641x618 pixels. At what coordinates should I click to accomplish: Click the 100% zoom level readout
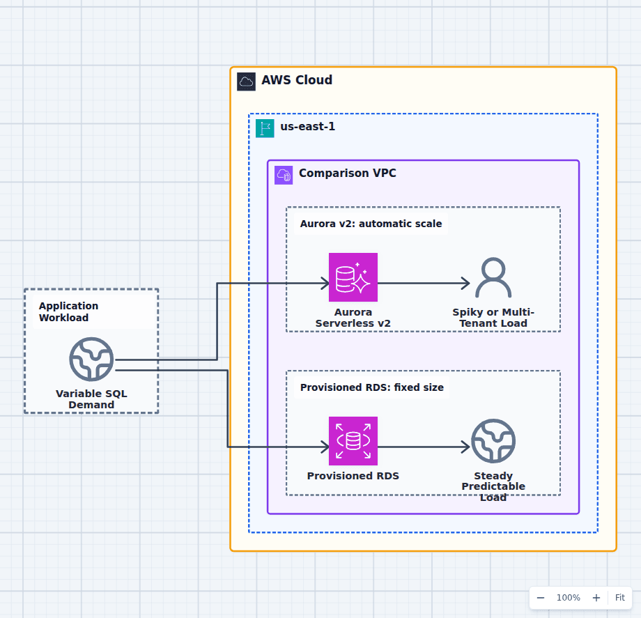(x=569, y=598)
